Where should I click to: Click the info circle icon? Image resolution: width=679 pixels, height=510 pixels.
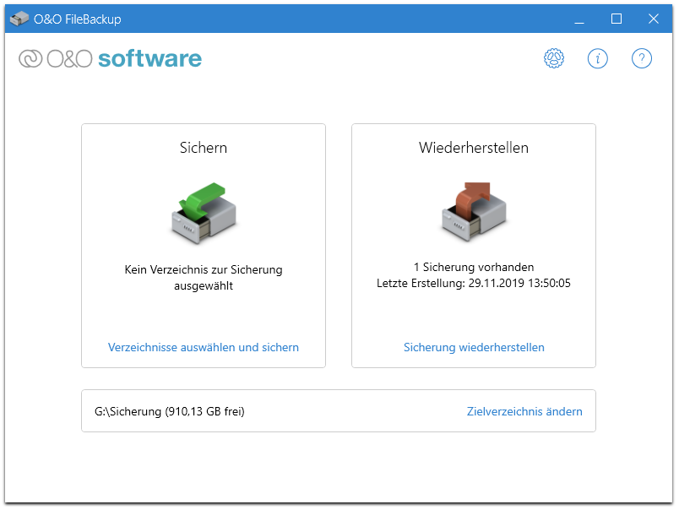click(x=598, y=58)
